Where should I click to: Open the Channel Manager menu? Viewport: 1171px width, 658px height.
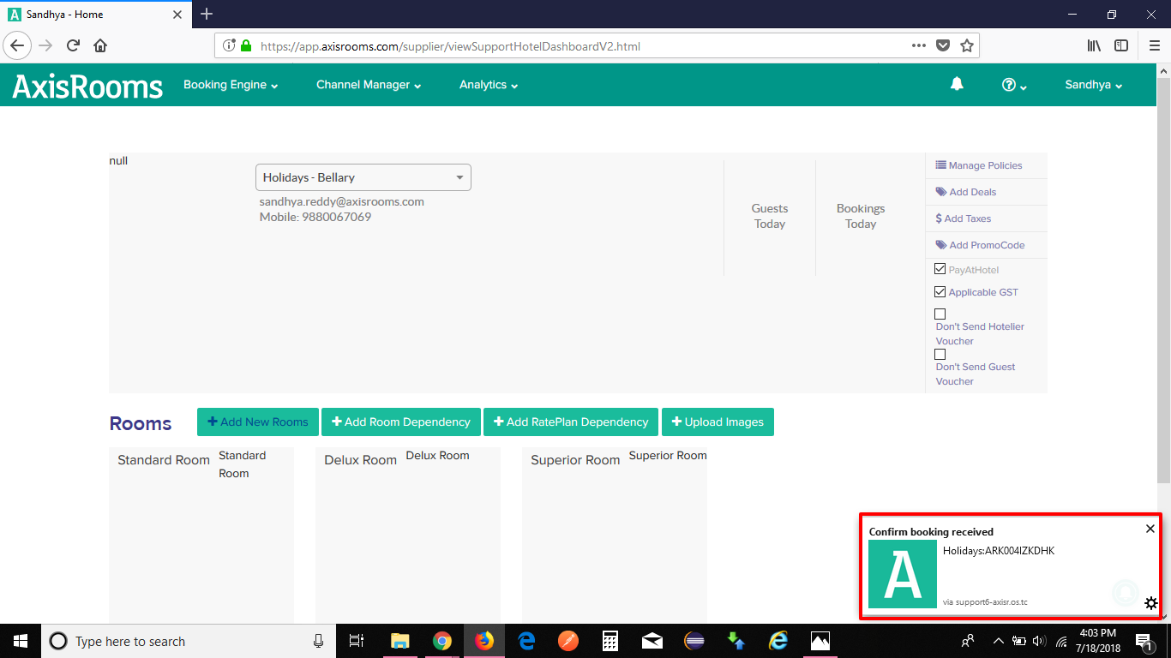click(369, 85)
